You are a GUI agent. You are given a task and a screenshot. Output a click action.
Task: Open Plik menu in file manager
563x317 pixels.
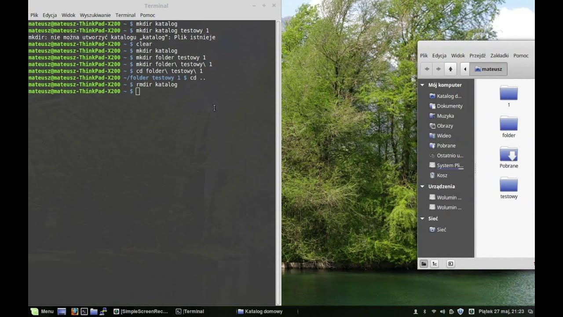(x=424, y=55)
